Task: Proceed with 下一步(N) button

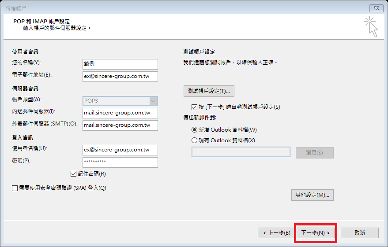Action: click(316, 233)
